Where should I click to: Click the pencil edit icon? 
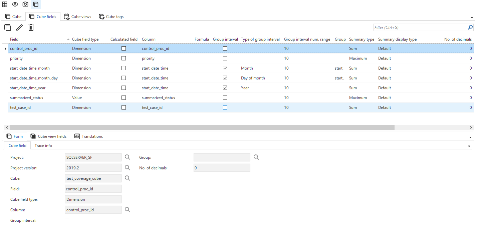[19, 28]
